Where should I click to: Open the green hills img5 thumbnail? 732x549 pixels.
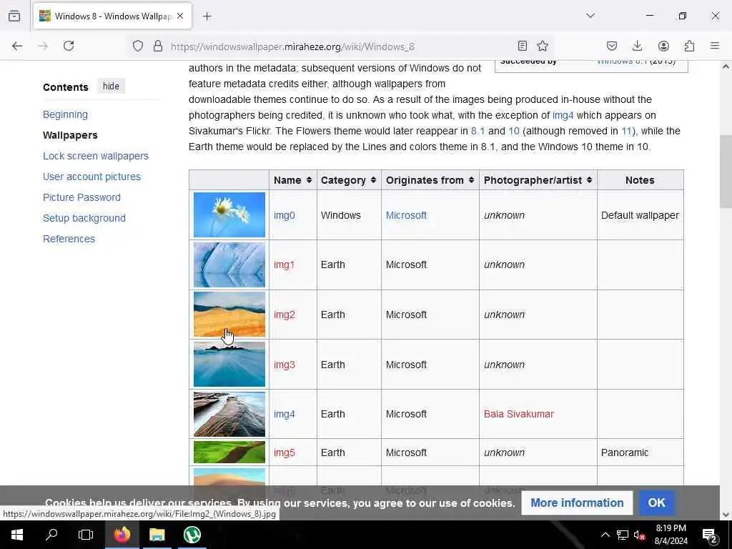click(x=229, y=452)
